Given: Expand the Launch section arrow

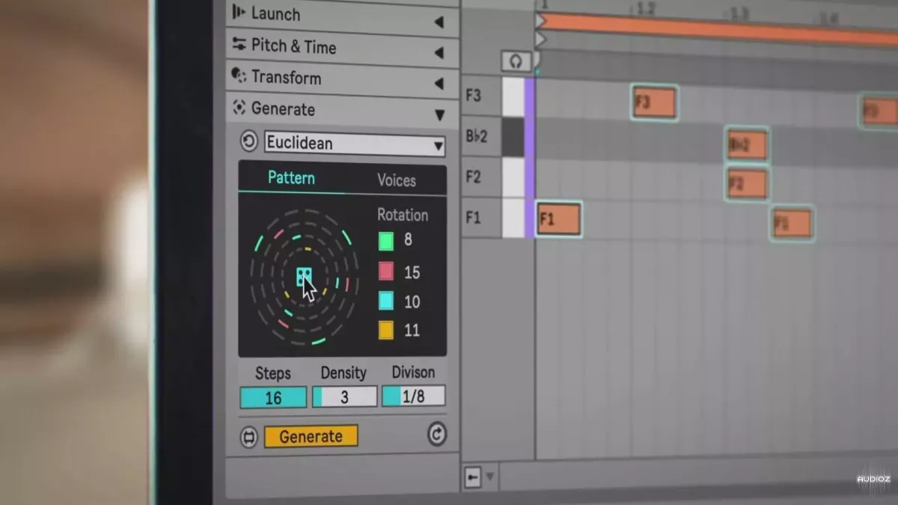Looking at the screenshot, I should point(439,23).
